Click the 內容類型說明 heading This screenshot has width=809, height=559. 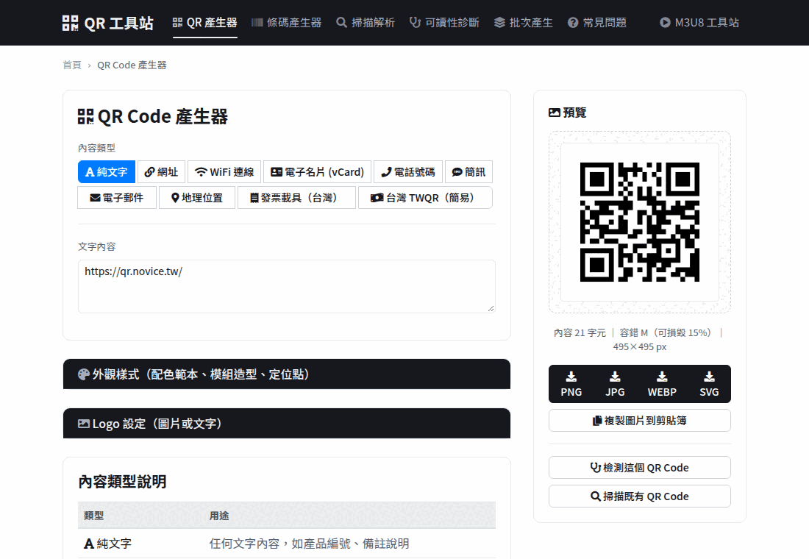click(x=122, y=482)
